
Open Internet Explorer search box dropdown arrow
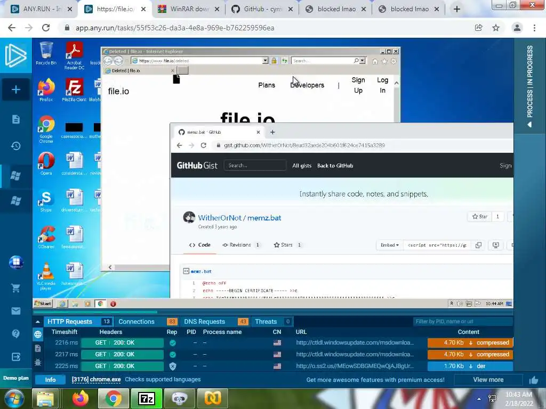363,61
